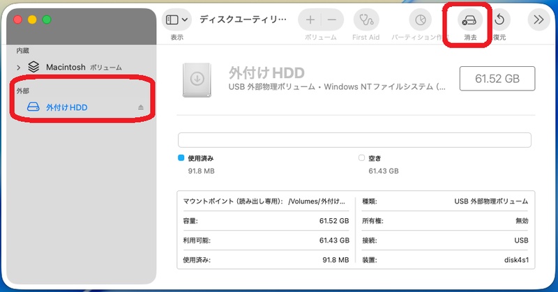Click the white 空き legend swatch
The image size is (558, 292).
coord(361,157)
